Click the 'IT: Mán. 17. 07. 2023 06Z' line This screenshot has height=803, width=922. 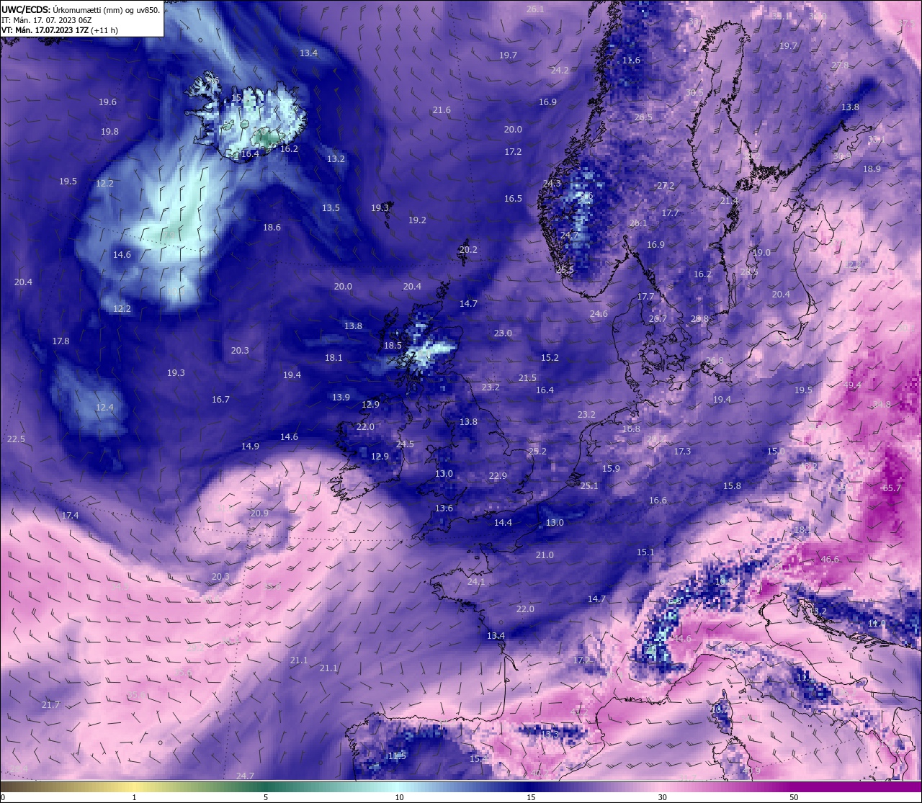46,20
